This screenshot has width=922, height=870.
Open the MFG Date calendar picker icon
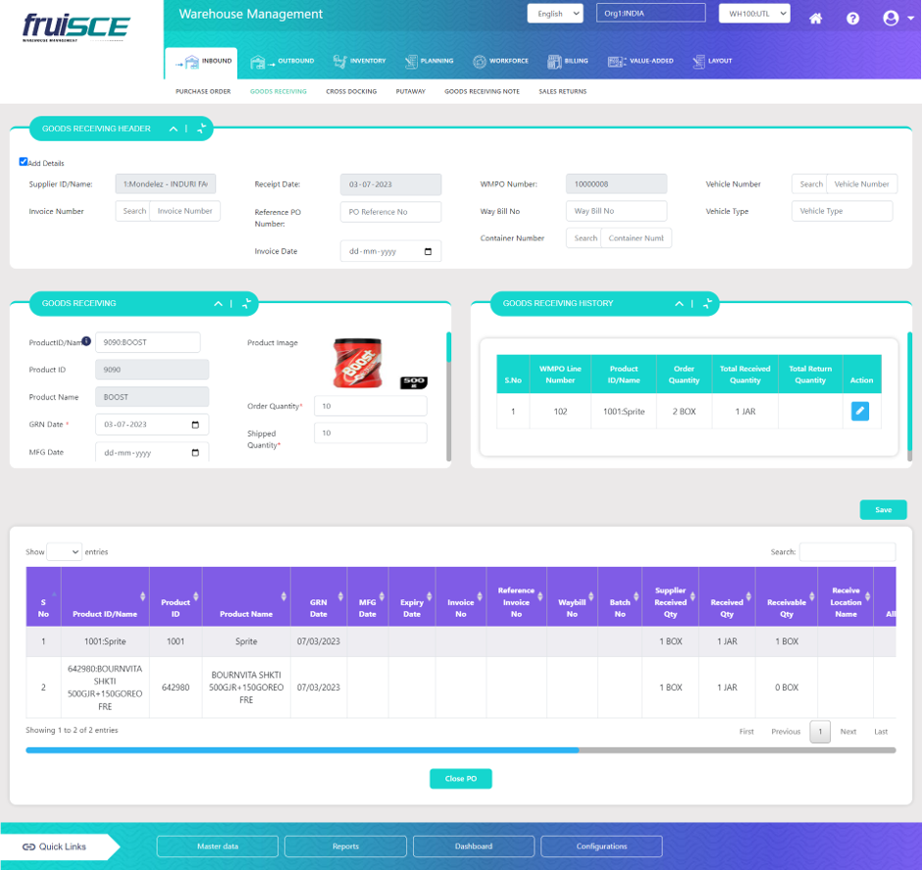[x=195, y=452]
